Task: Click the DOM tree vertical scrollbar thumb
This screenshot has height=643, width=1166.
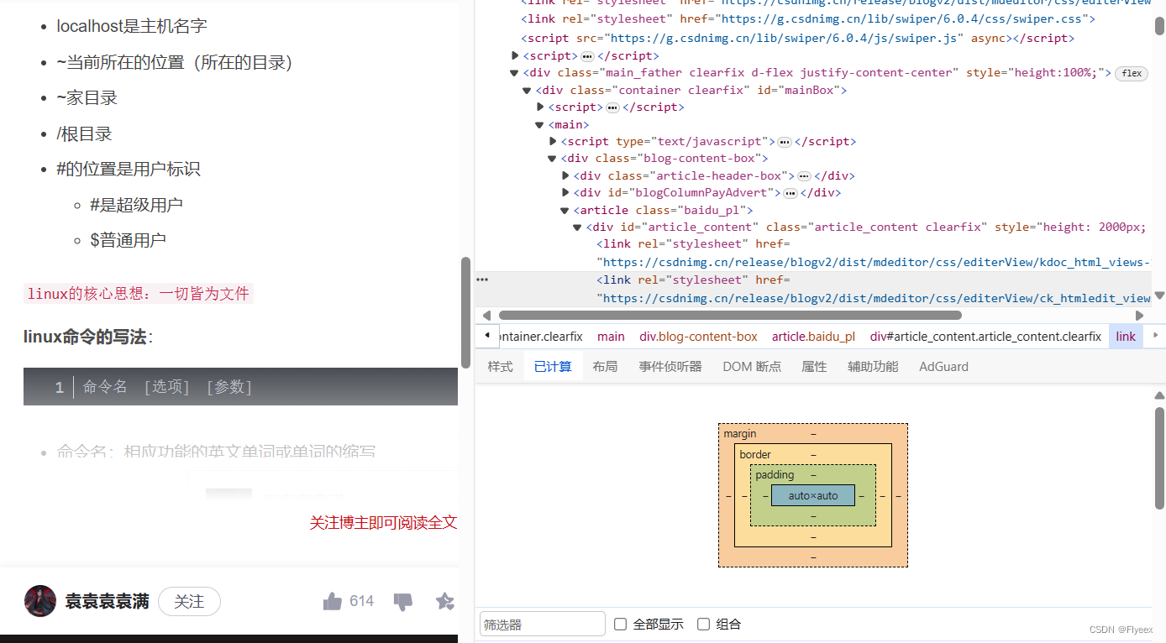Action: (1159, 26)
